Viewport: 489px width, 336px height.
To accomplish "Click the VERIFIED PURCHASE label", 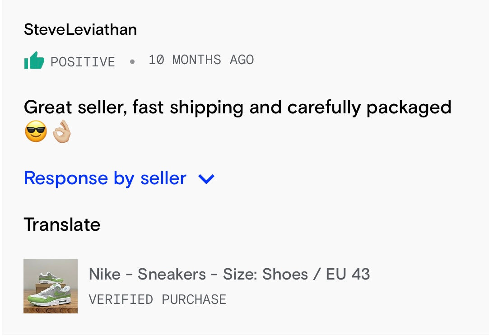I will click(x=157, y=299).
